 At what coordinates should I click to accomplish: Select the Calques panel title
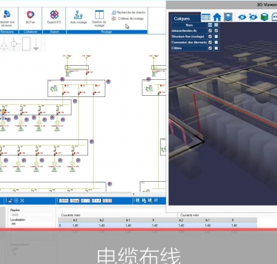pyautogui.click(x=182, y=18)
